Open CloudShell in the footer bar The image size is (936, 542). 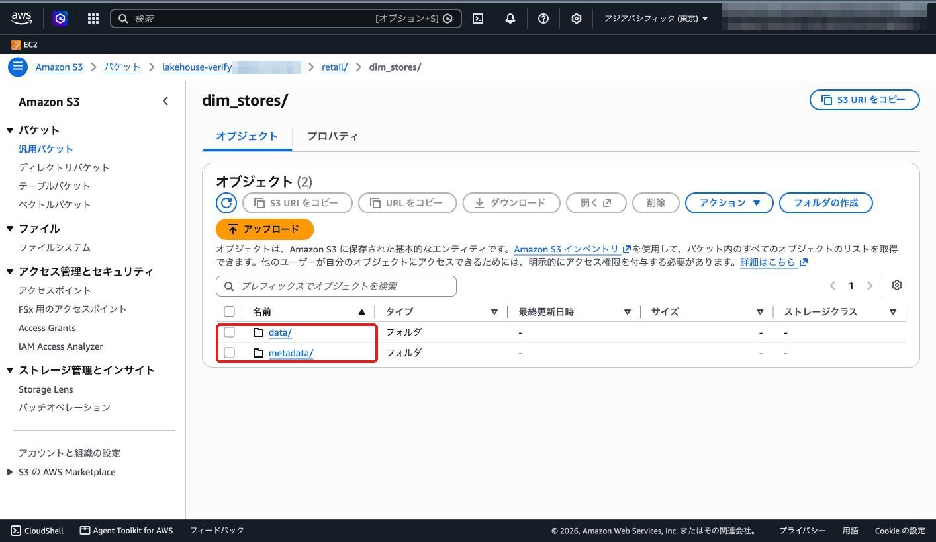37,531
